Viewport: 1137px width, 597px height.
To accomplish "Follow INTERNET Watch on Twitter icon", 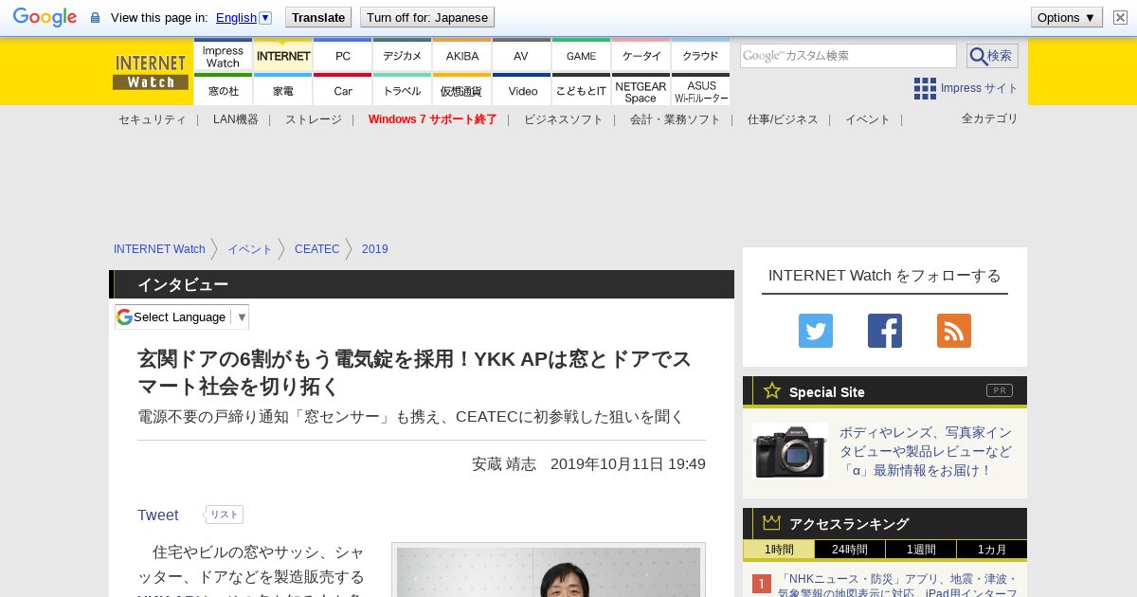I will point(816,331).
